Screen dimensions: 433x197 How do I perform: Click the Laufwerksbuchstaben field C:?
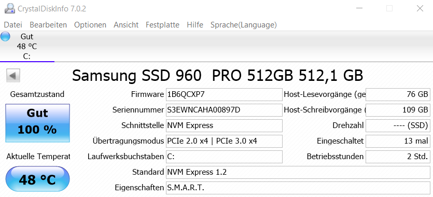(x=224, y=157)
